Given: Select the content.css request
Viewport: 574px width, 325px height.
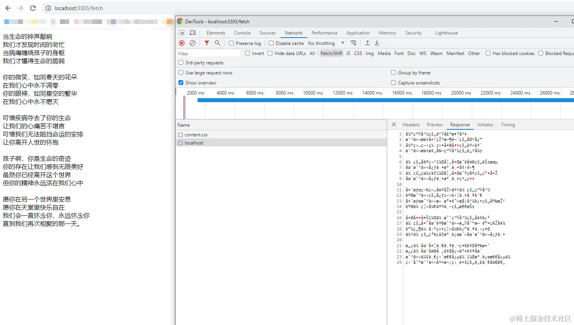Looking at the screenshot, I should tap(196, 134).
